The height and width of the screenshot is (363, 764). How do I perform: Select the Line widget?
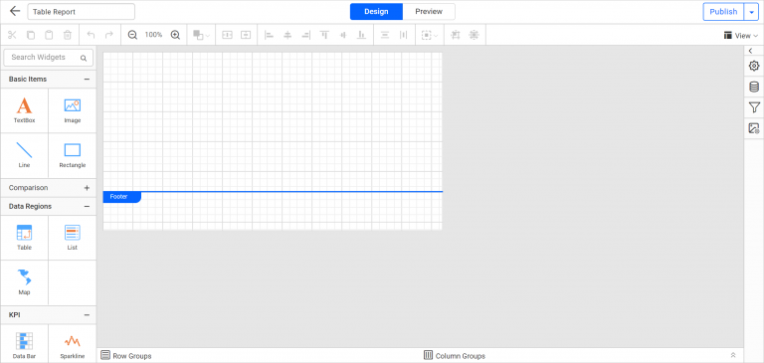(24, 155)
